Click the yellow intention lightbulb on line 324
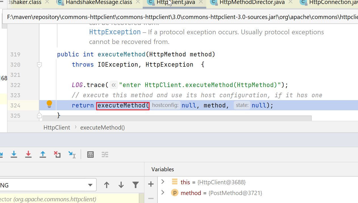This screenshot has width=358, height=203. pyautogui.click(x=49, y=104)
